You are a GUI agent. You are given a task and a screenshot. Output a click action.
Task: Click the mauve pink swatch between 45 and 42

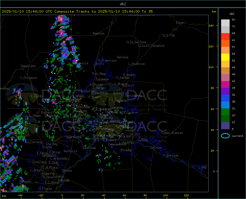tap(225, 78)
